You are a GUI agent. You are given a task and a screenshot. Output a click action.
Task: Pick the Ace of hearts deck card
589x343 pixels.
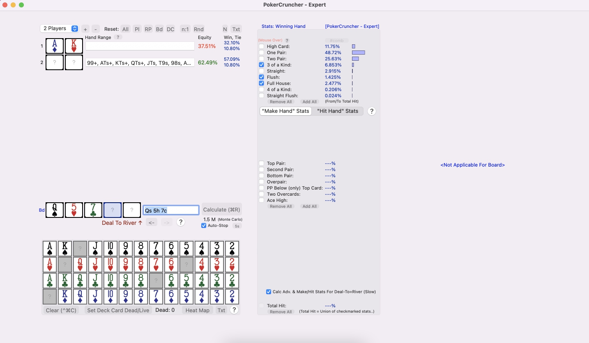coord(50,265)
